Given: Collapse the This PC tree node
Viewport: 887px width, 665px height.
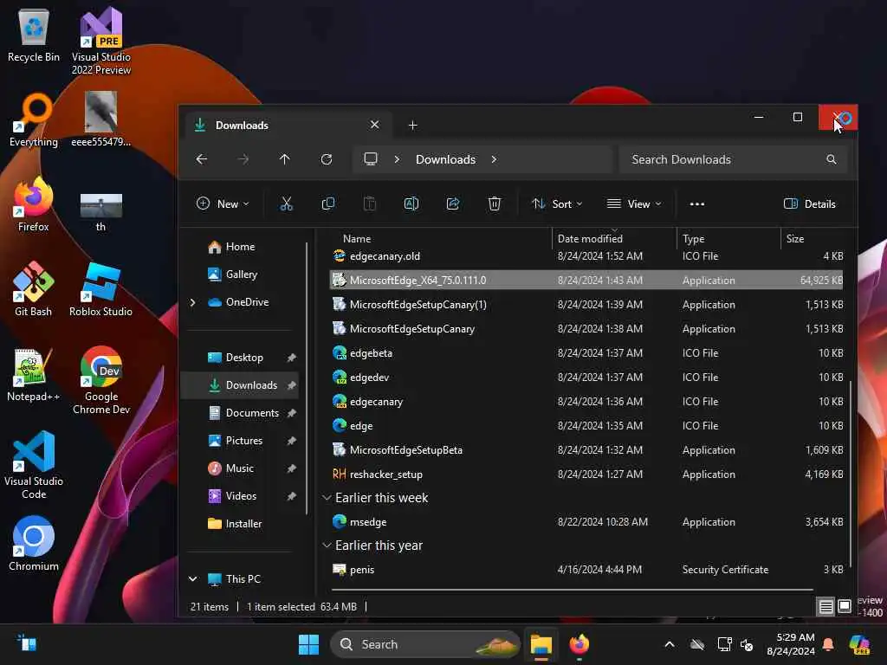Looking at the screenshot, I should (x=192, y=579).
